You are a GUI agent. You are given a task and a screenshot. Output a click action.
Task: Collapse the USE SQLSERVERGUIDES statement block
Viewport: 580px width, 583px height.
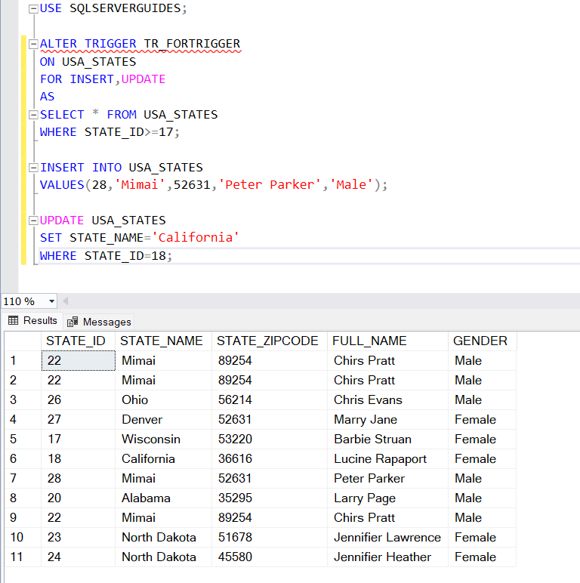pos(33,8)
